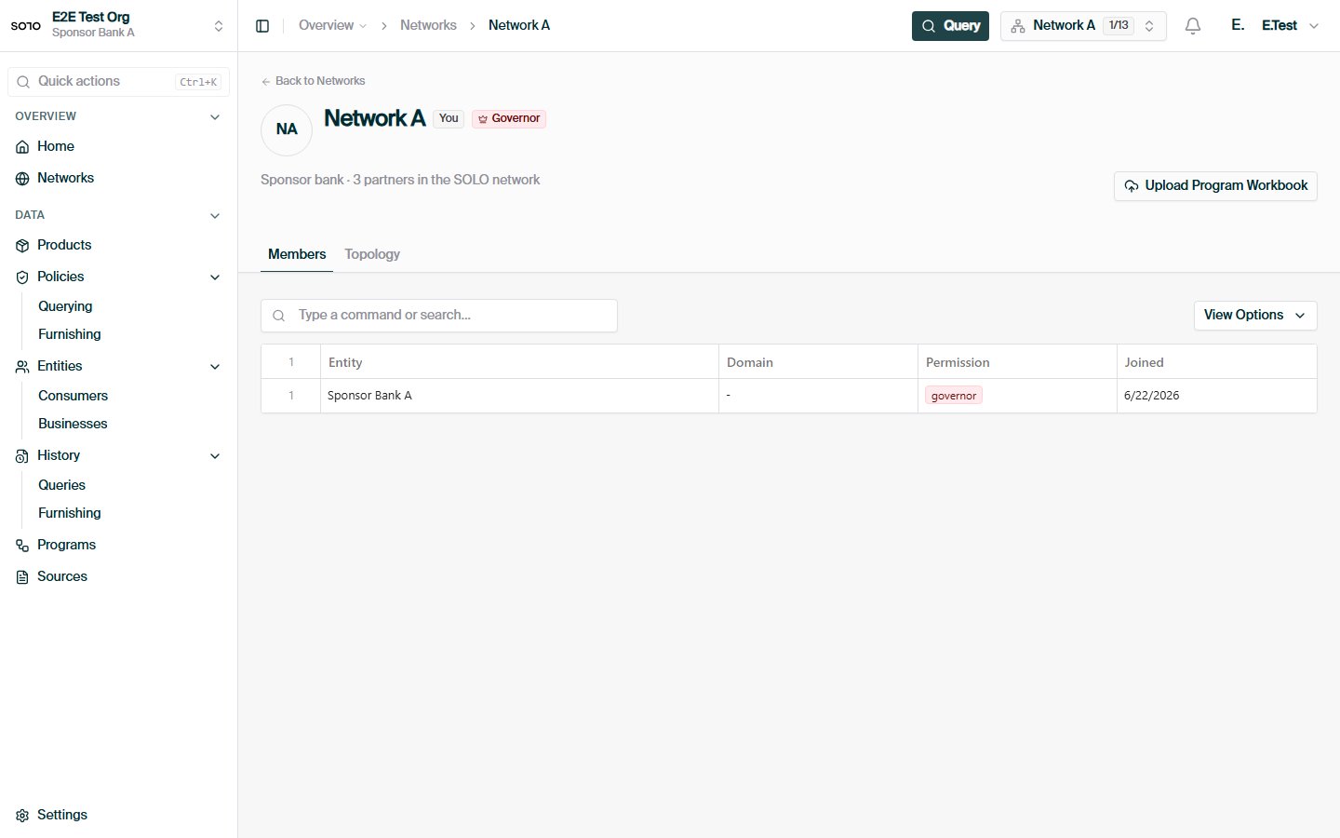
Task: Click the Network A page heading
Action: tap(374, 118)
